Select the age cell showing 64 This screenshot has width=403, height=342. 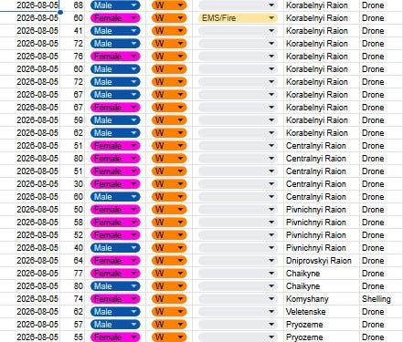point(72,261)
